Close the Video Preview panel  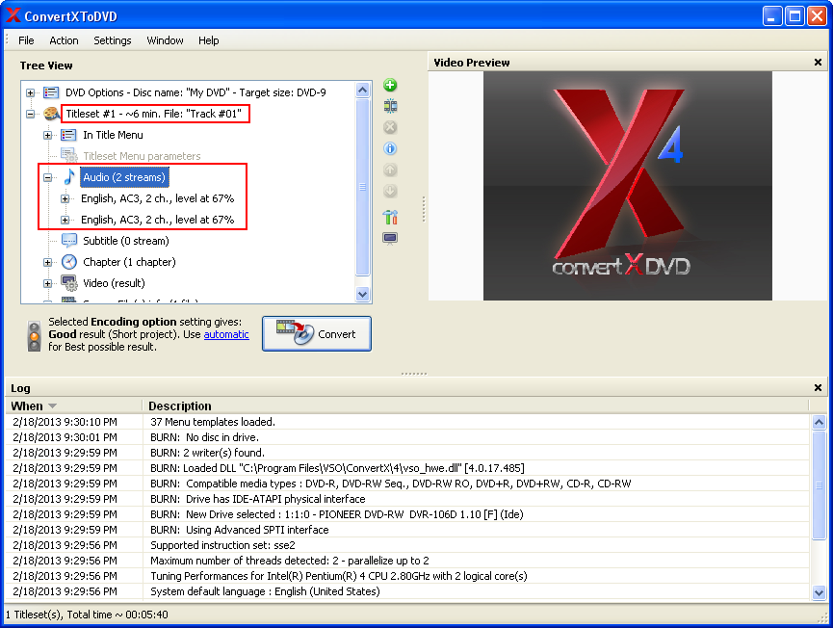(x=818, y=63)
